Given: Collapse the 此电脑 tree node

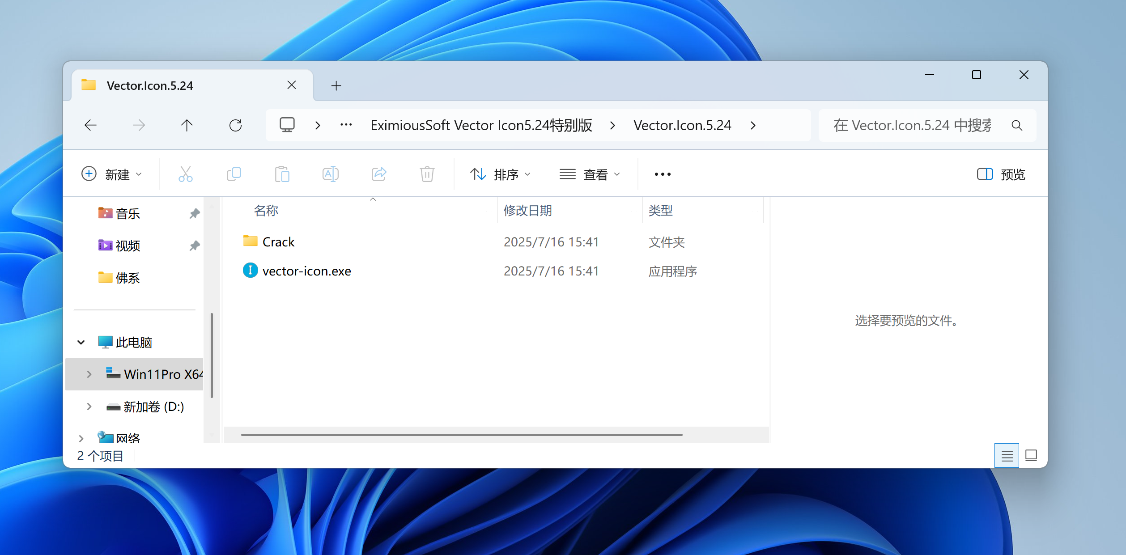Looking at the screenshot, I should click(x=81, y=342).
